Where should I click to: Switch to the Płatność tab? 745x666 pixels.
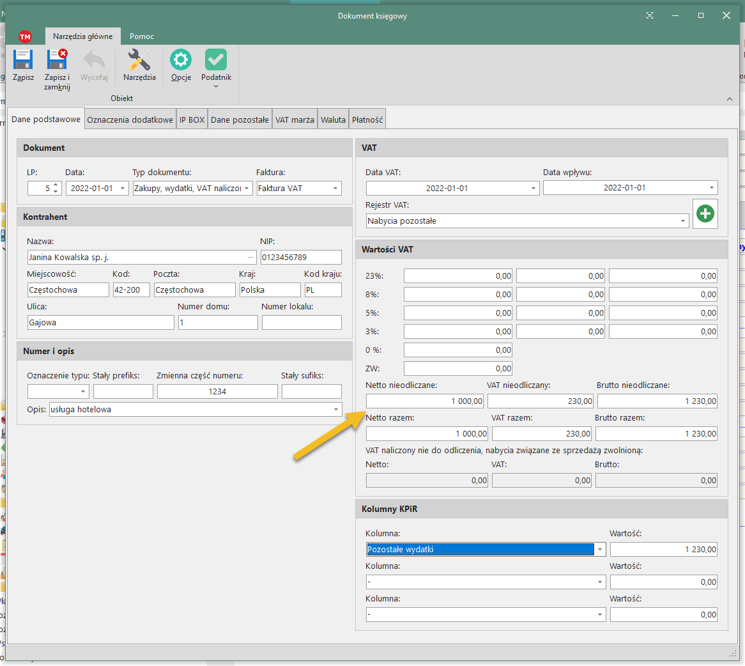pyautogui.click(x=367, y=120)
